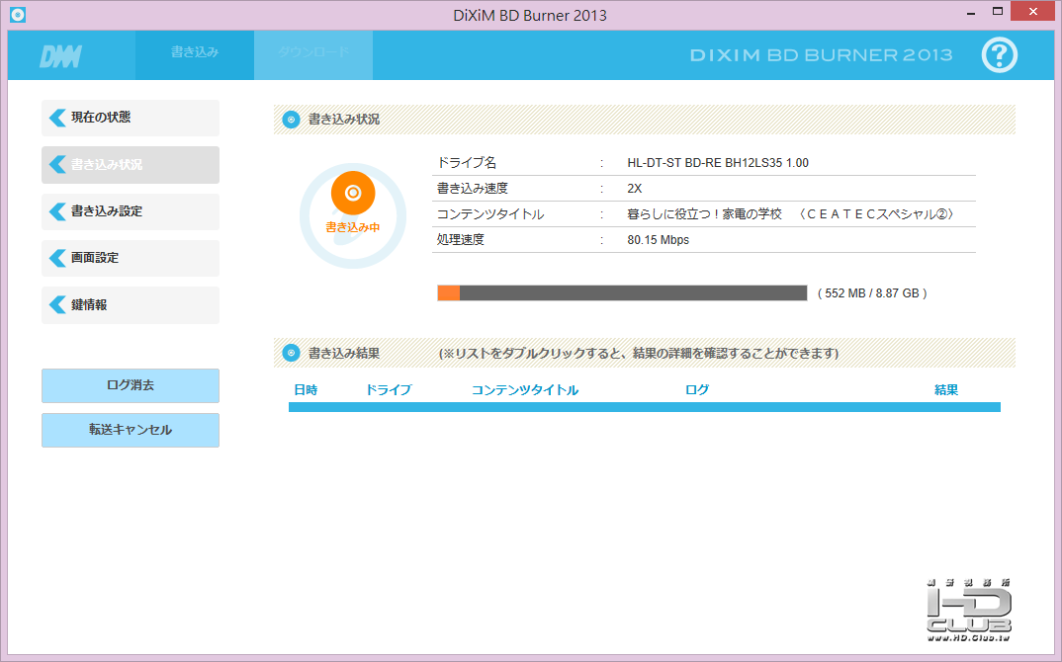Click the disc icon beside 書き込み結果 section header
The width and height of the screenshot is (1062, 662).
(x=291, y=353)
